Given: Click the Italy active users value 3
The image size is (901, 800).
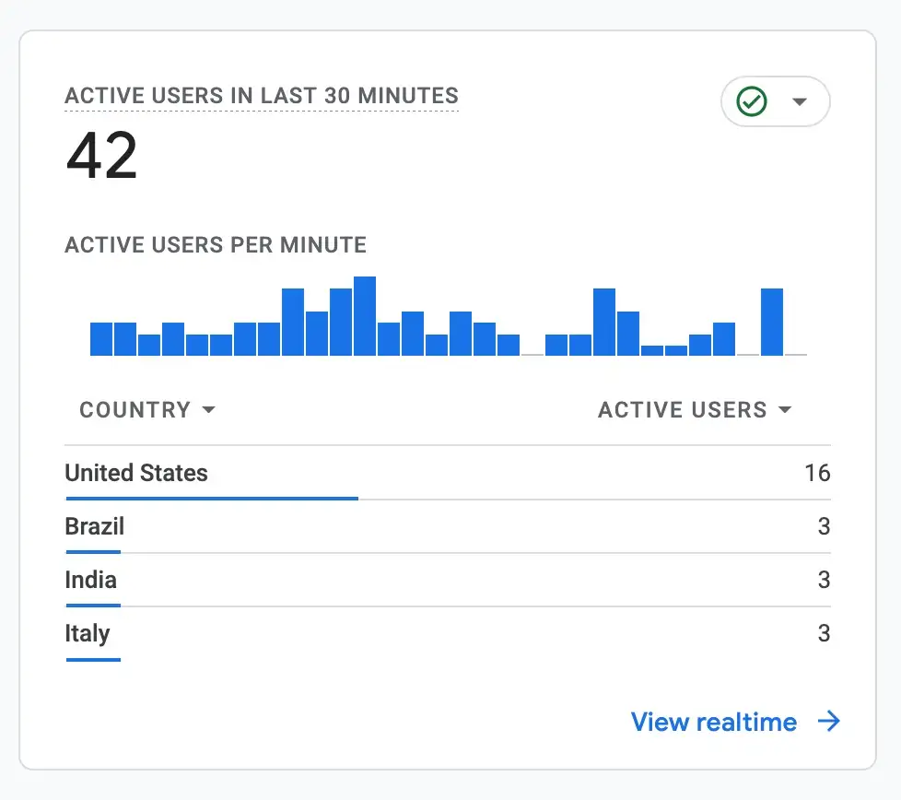Looking at the screenshot, I should tap(824, 633).
